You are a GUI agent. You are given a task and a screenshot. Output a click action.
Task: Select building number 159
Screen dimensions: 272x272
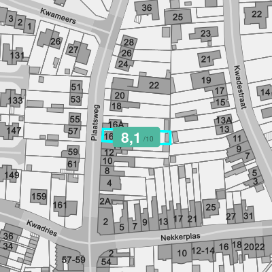pos(39,196)
